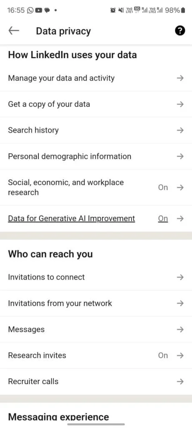Tap the arrow beside Search history
The width and height of the screenshot is (192, 428).
180,130
